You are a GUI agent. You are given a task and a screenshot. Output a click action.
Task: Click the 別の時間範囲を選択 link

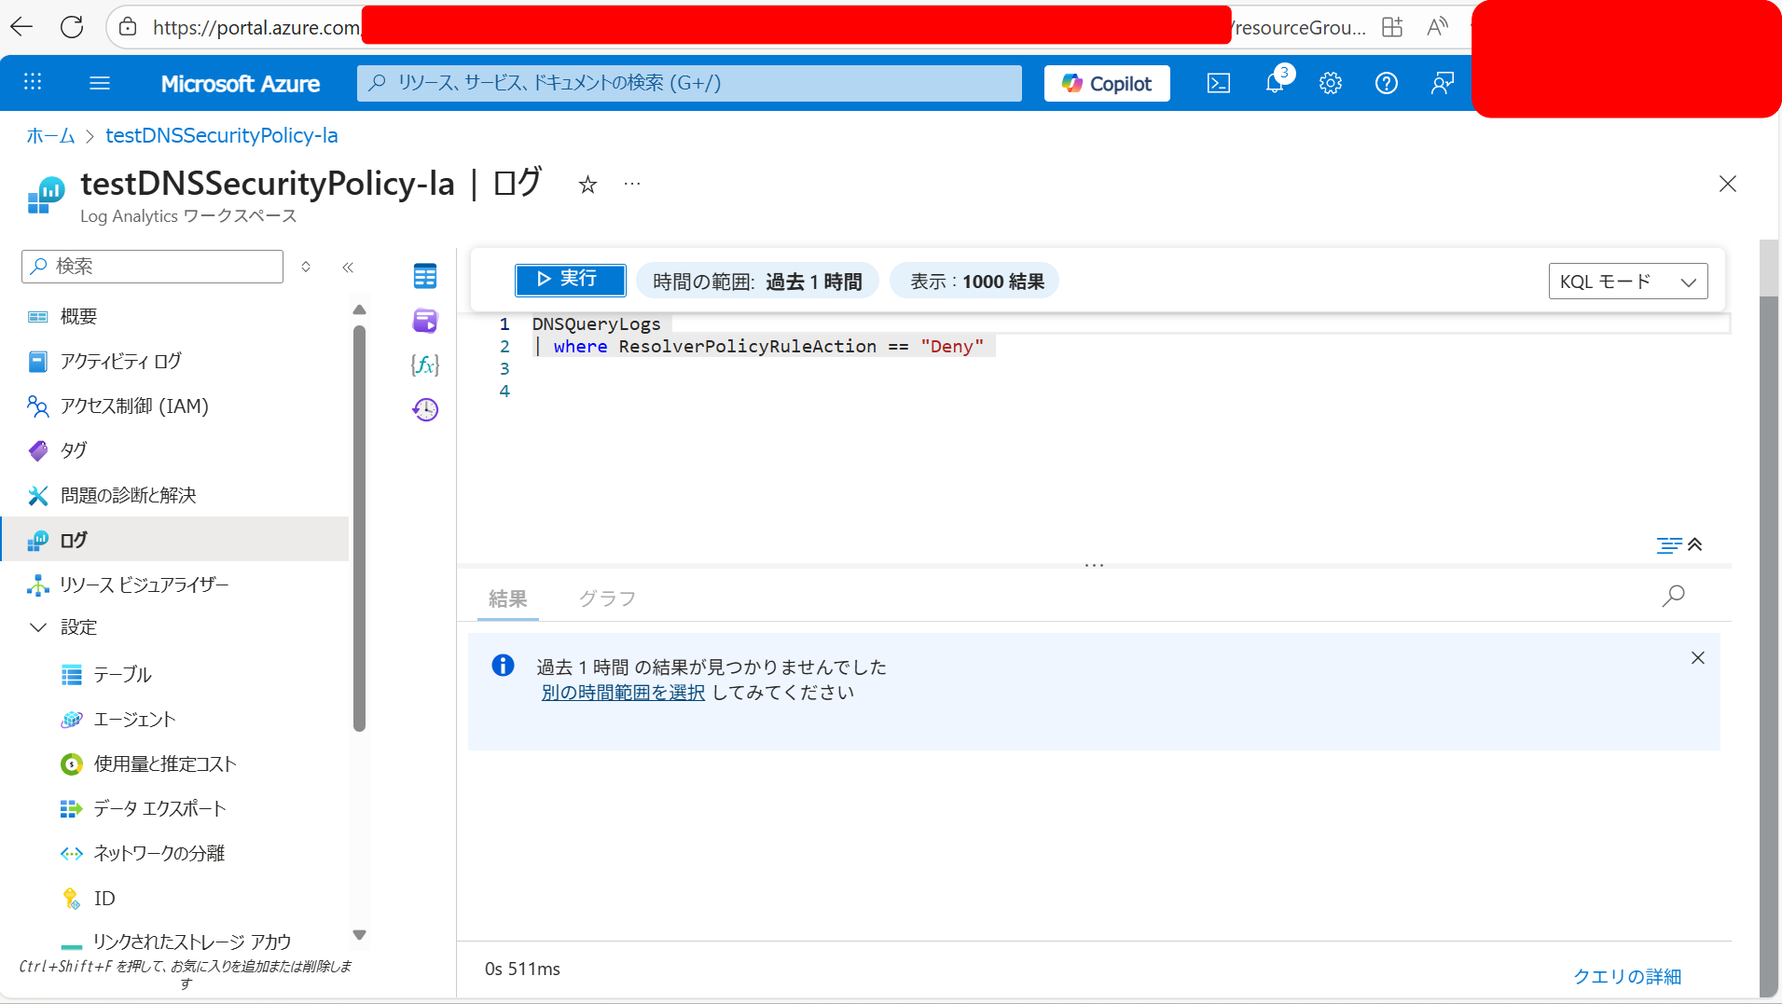623,693
